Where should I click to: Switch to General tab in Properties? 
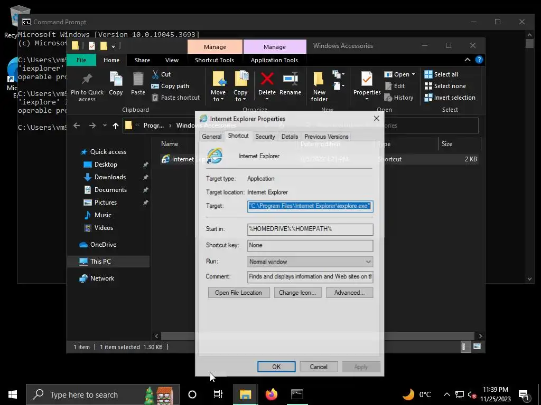[x=211, y=137]
